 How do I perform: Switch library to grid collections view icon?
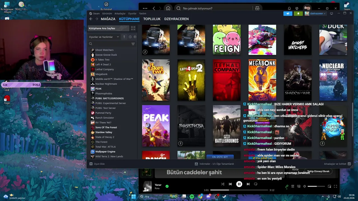133,28
